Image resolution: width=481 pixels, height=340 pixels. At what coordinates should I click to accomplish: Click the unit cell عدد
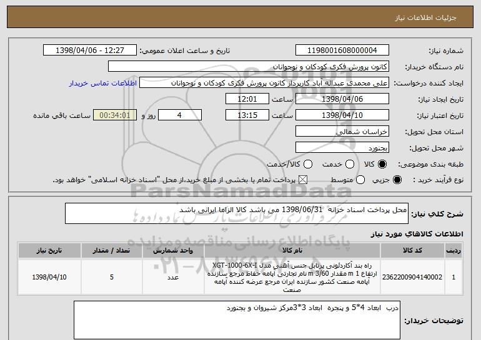(173, 277)
